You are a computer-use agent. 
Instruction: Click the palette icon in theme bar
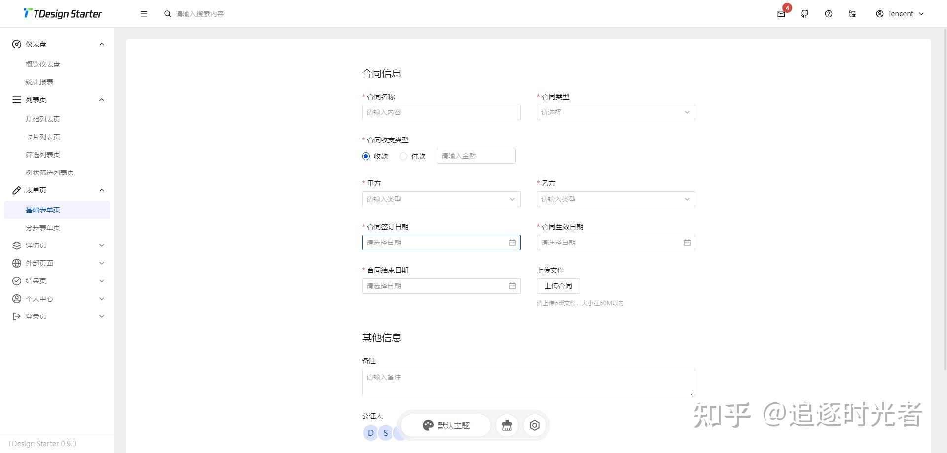[x=428, y=425]
